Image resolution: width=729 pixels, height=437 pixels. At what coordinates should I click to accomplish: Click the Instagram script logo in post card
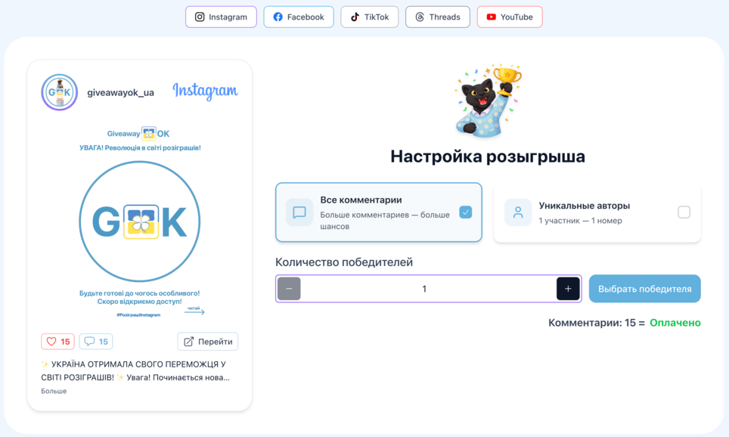205,91
